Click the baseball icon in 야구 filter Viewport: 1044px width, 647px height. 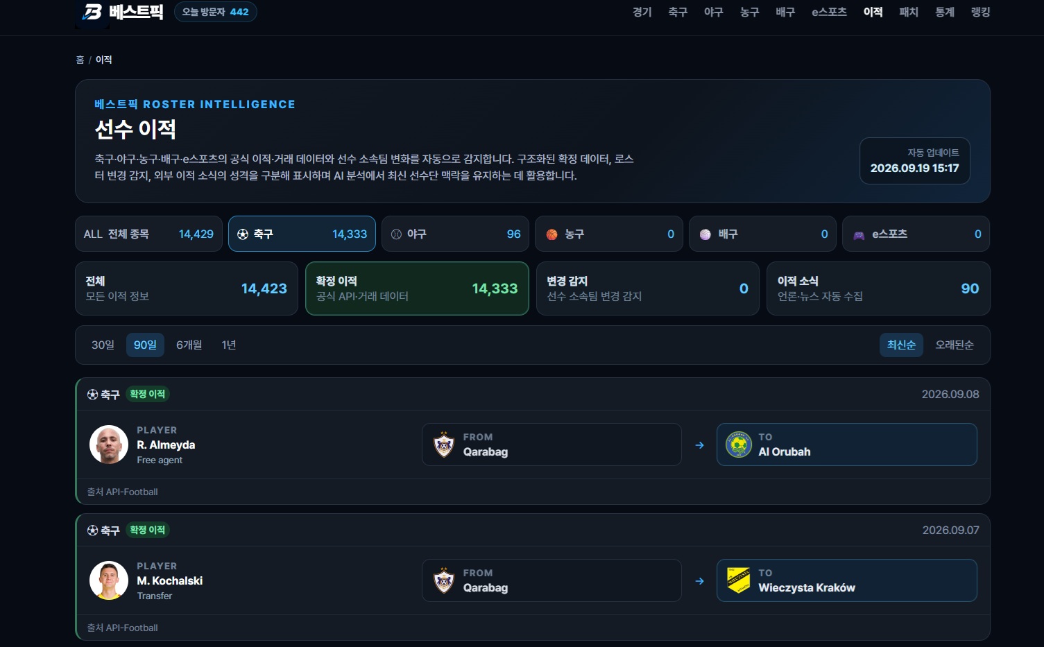[396, 234]
